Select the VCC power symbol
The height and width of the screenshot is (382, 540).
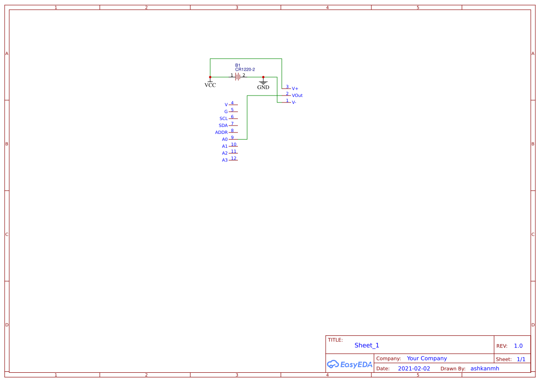[x=210, y=84]
